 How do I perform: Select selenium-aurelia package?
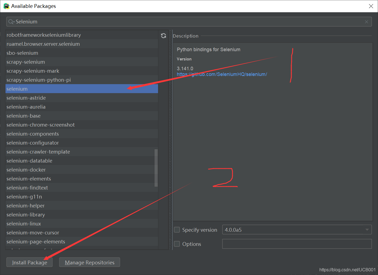pos(82,107)
